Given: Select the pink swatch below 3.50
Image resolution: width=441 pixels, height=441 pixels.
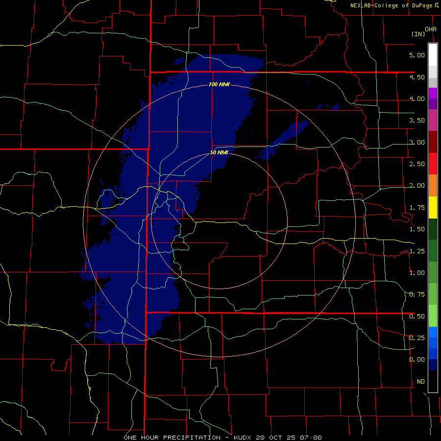Looking at the screenshot, I should click(433, 120).
